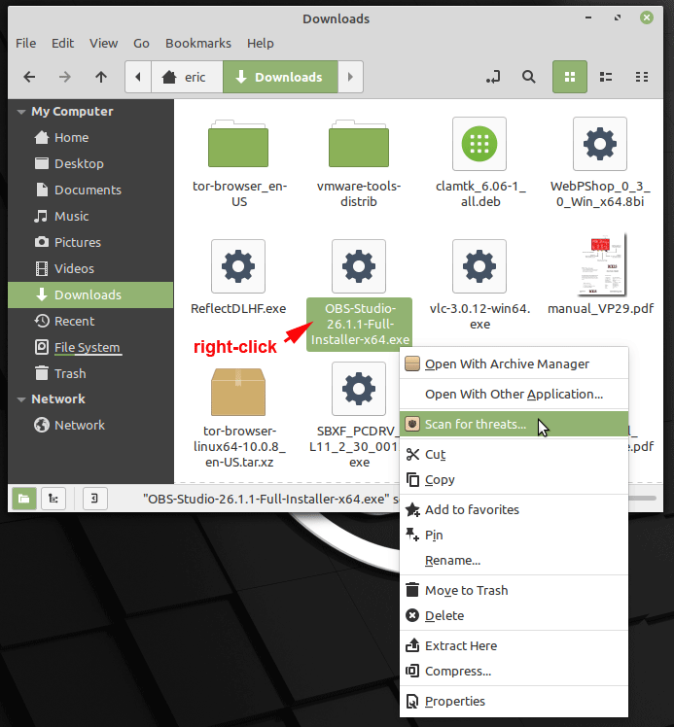The width and height of the screenshot is (674, 727).
Task: Choose Scan for threats... in context menu
Action: (x=514, y=424)
